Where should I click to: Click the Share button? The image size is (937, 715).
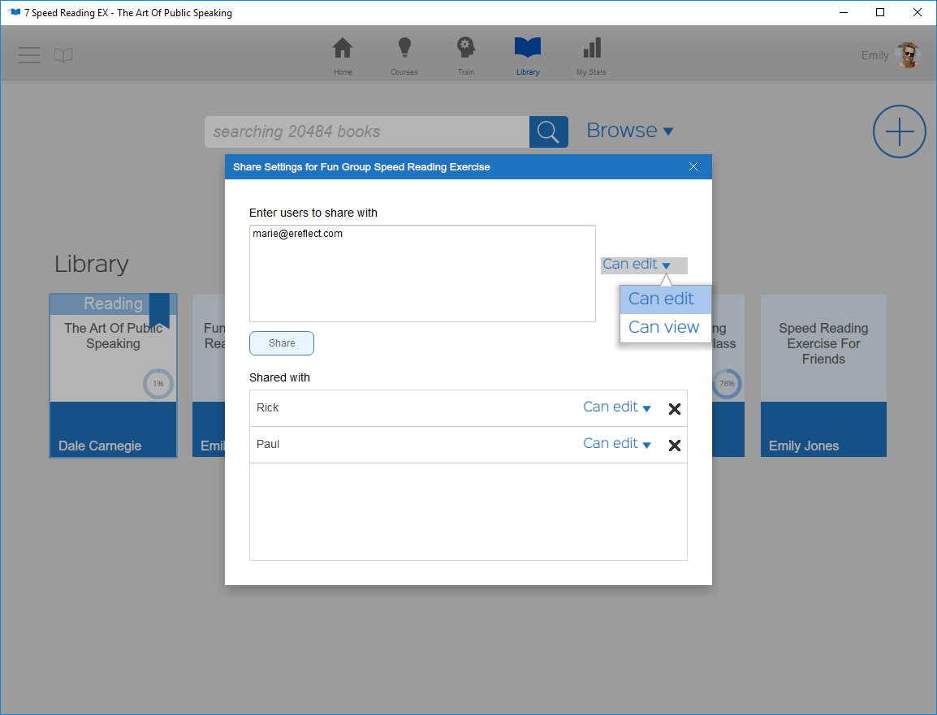281,342
